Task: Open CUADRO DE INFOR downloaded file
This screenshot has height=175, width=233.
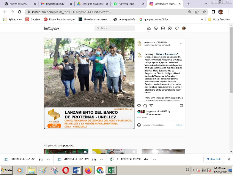Action: (x=129, y=159)
